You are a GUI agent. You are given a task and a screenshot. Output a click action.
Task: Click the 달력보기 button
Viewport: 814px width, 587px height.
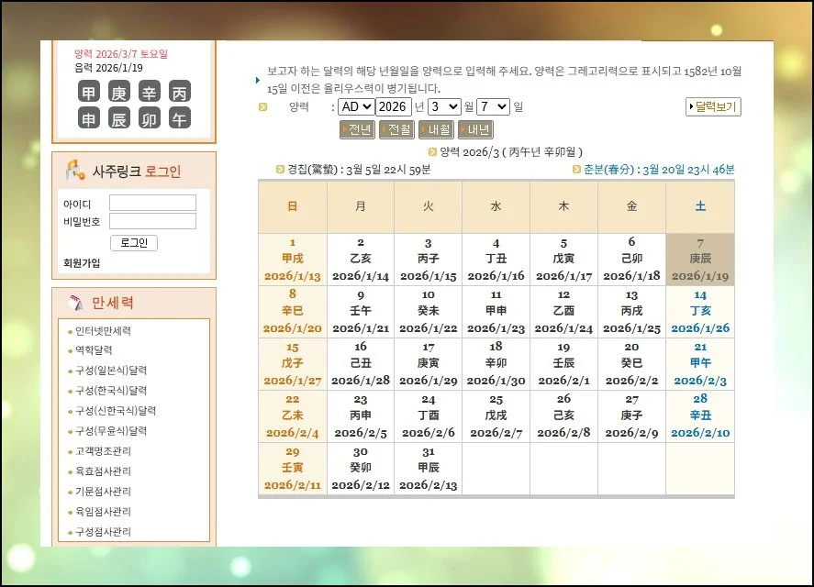click(x=711, y=106)
